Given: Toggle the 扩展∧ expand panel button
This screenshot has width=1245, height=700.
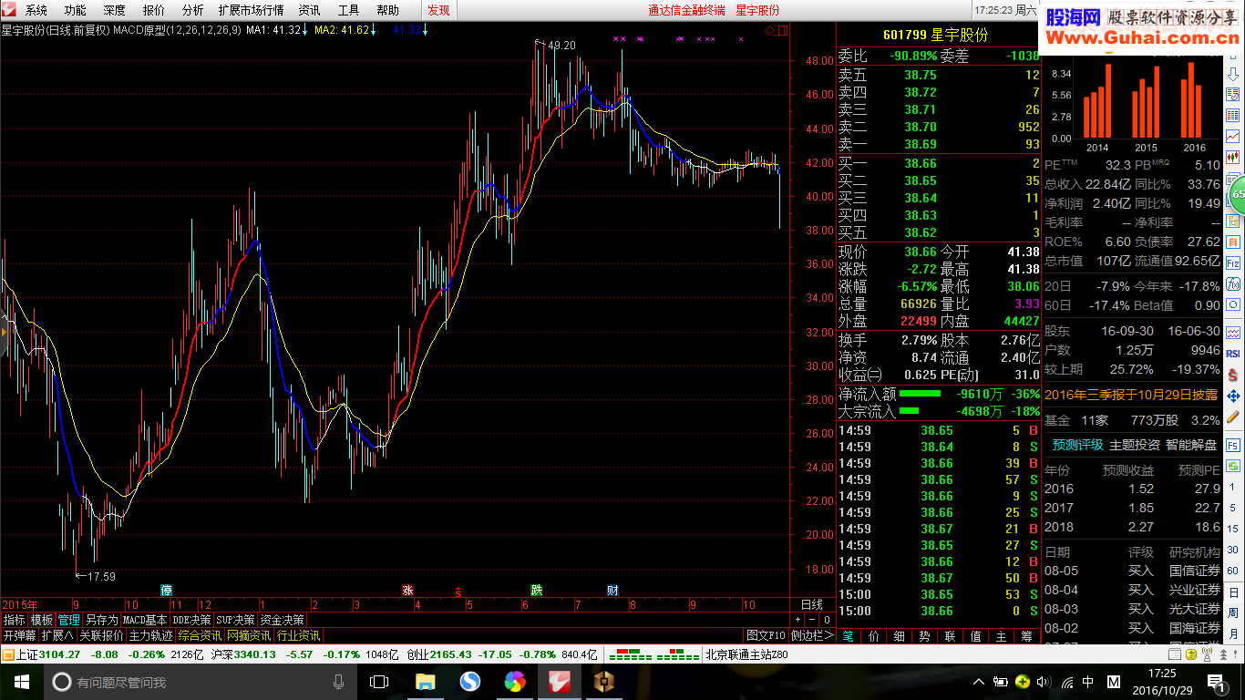Looking at the screenshot, I should coord(57,635).
